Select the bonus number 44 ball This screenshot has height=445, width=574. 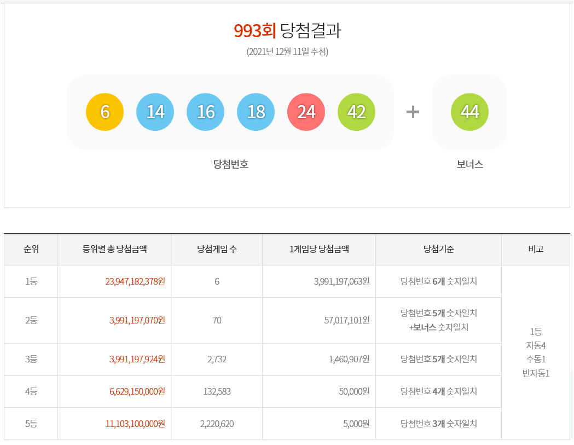click(469, 112)
